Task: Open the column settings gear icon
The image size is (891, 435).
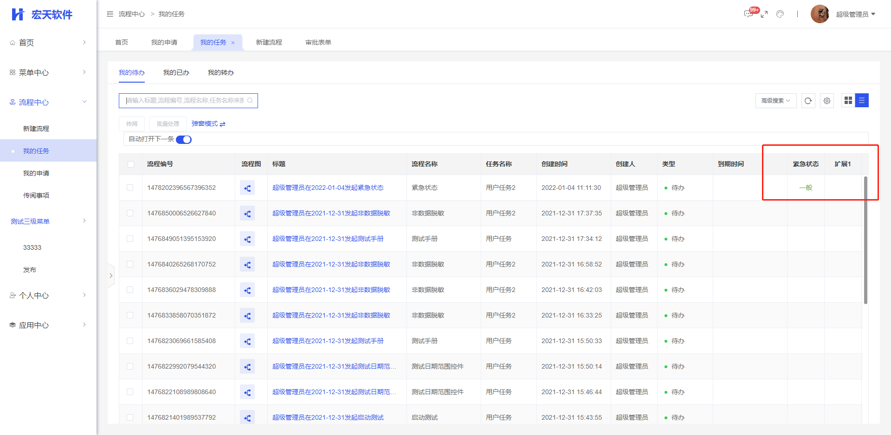Action: tap(826, 101)
